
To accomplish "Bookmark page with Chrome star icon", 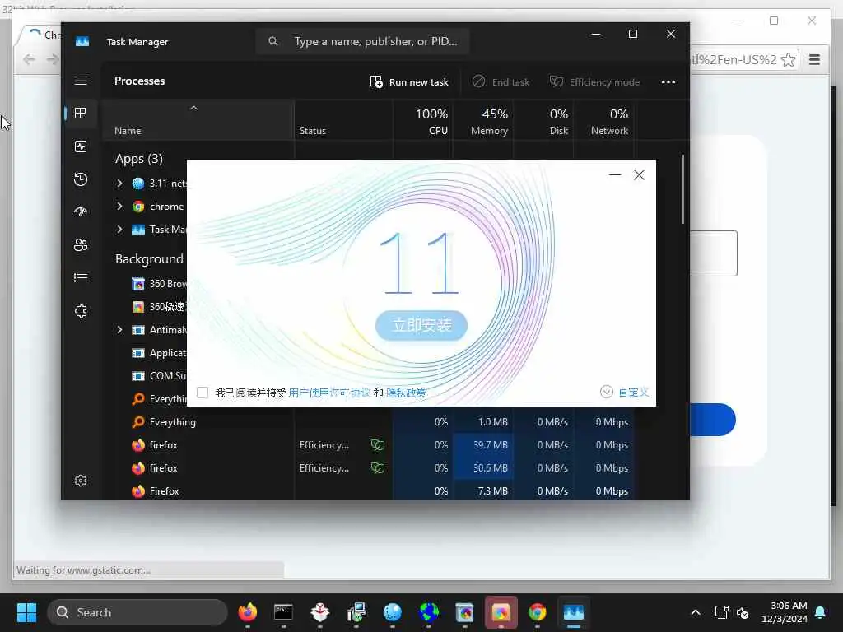I will (x=788, y=59).
